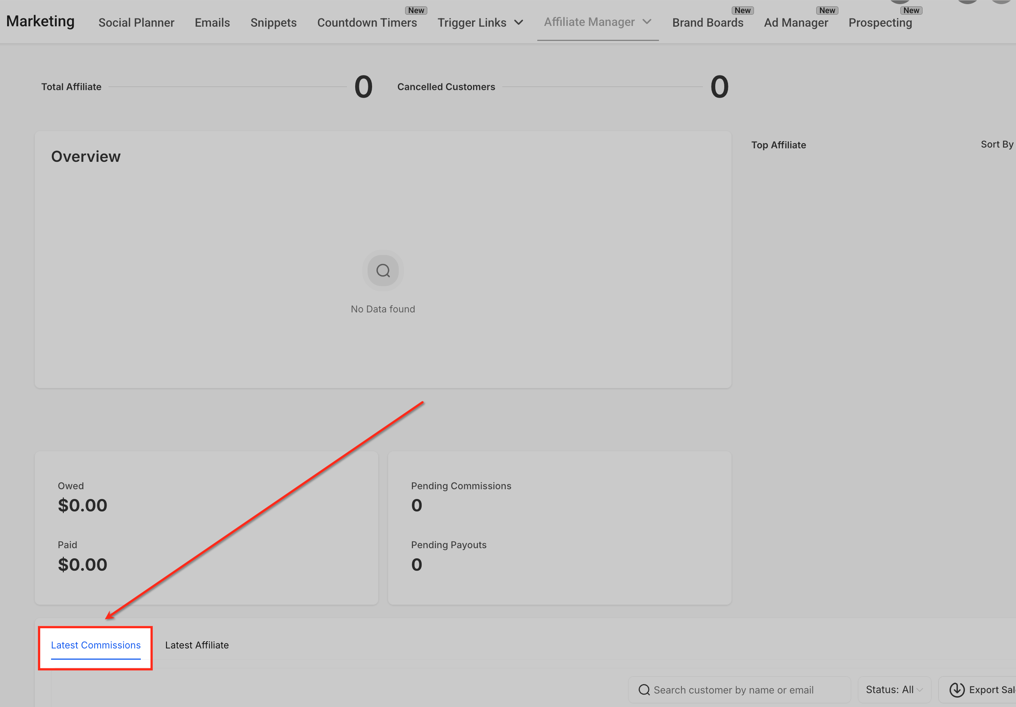
Task: Open the Social Planner tab
Action: (x=136, y=23)
